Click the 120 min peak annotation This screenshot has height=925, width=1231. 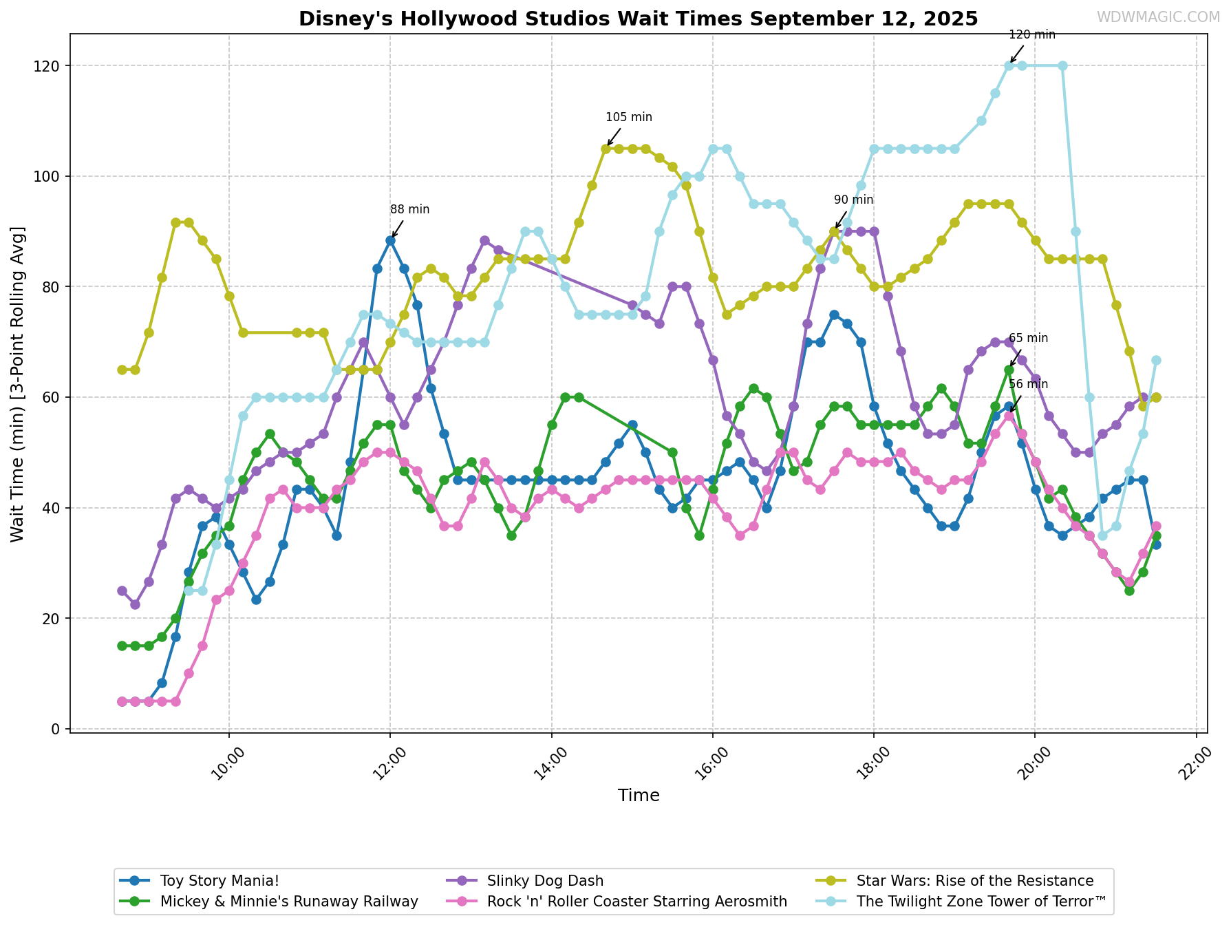[x=1031, y=35]
